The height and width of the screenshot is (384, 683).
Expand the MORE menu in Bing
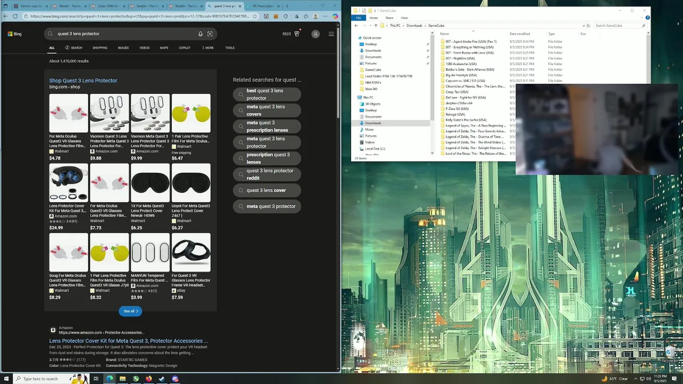tap(208, 47)
